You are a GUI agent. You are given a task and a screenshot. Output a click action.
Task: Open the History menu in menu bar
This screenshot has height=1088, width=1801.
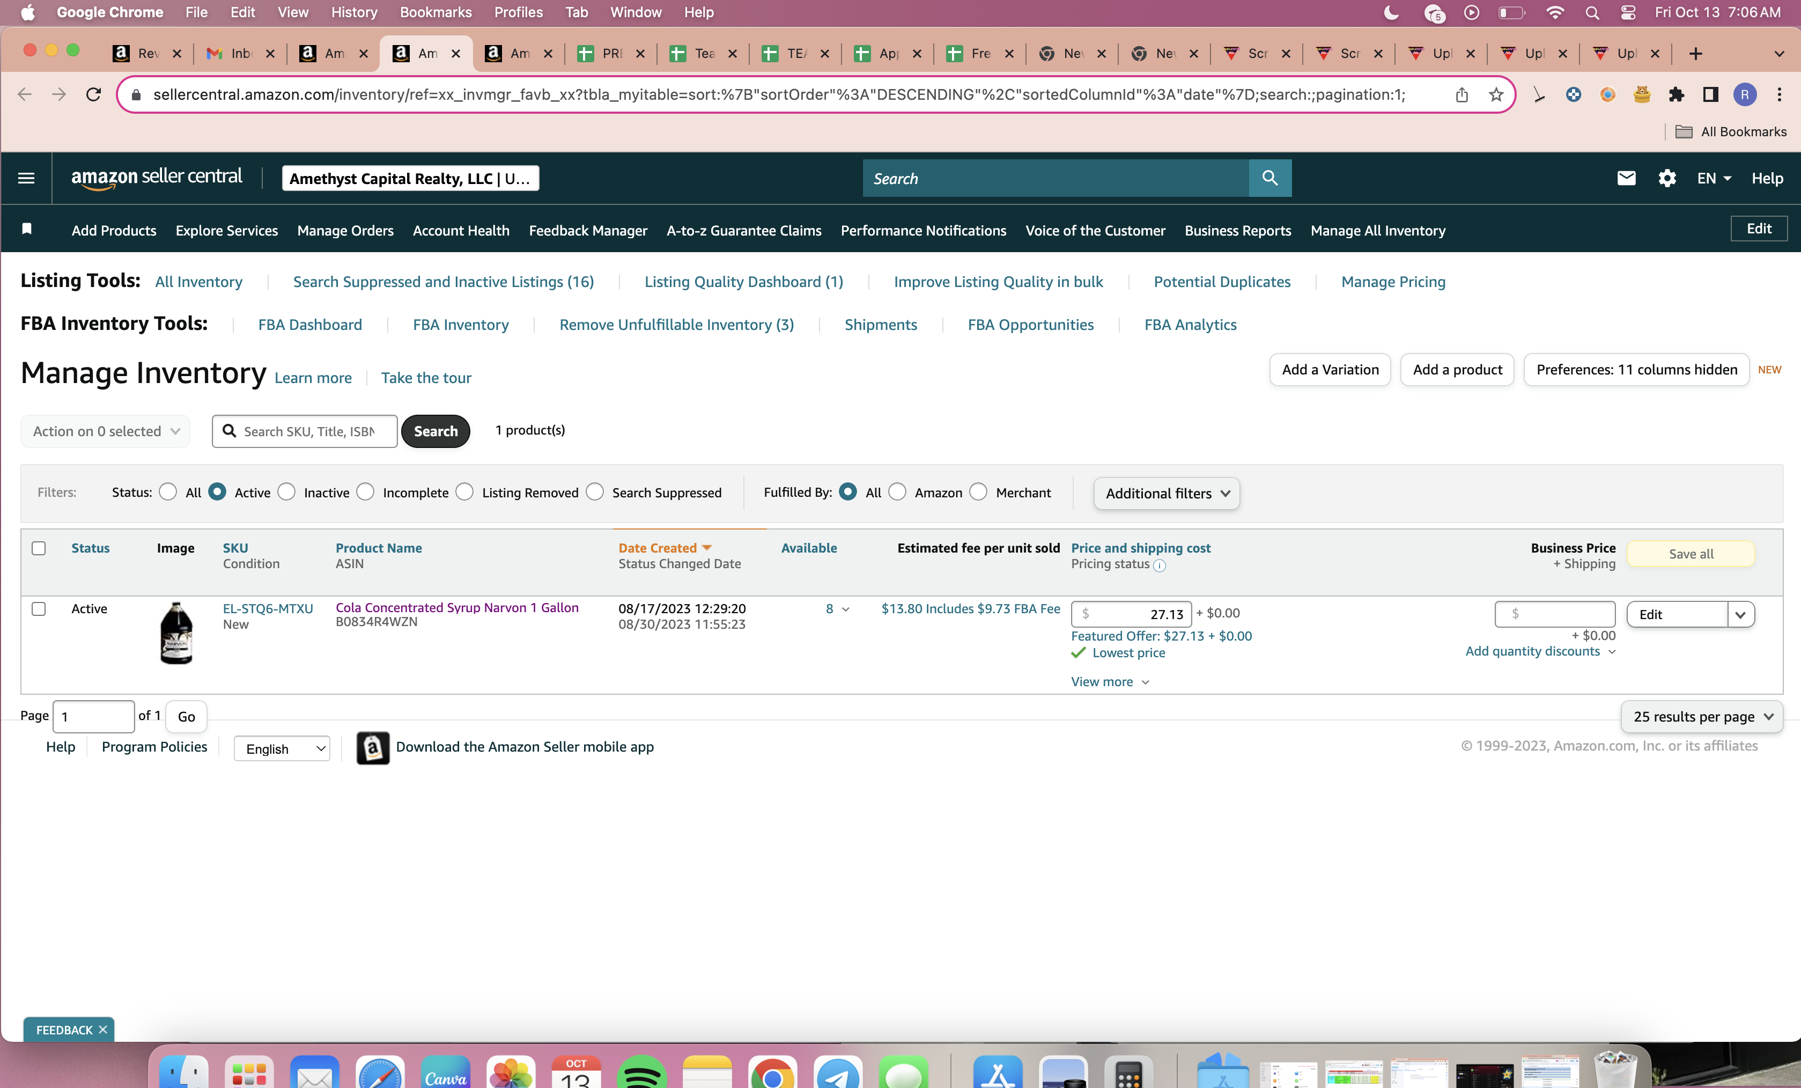point(354,12)
